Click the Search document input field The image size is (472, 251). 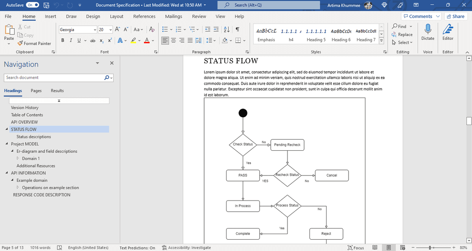pos(54,78)
